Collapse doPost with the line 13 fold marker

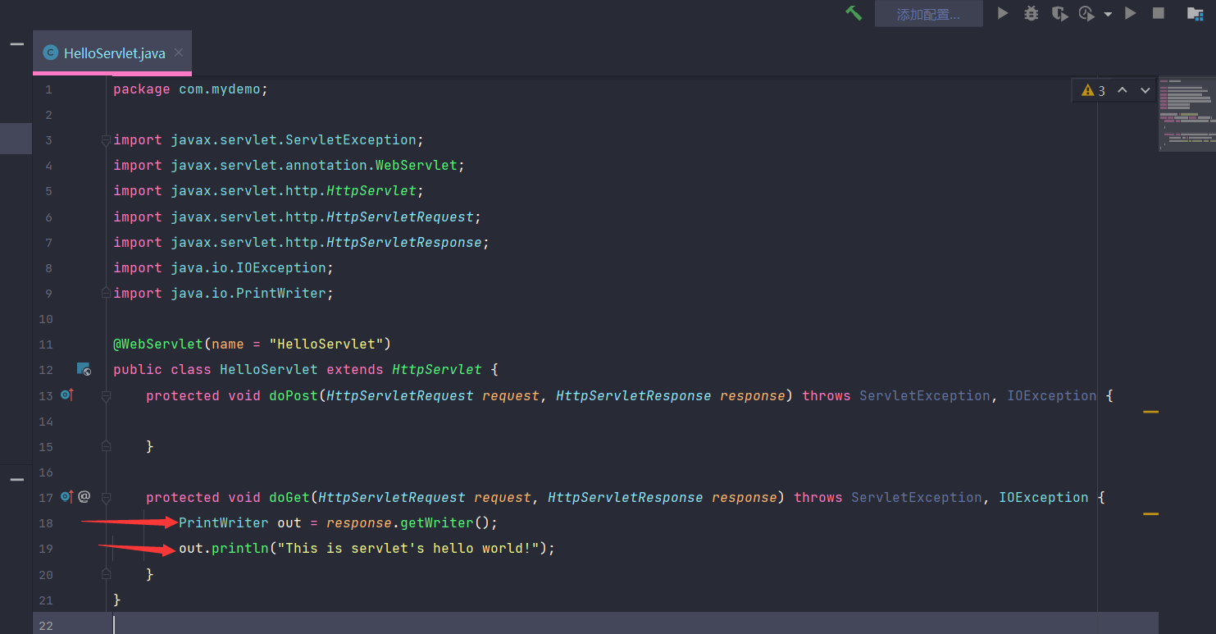(106, 396)
